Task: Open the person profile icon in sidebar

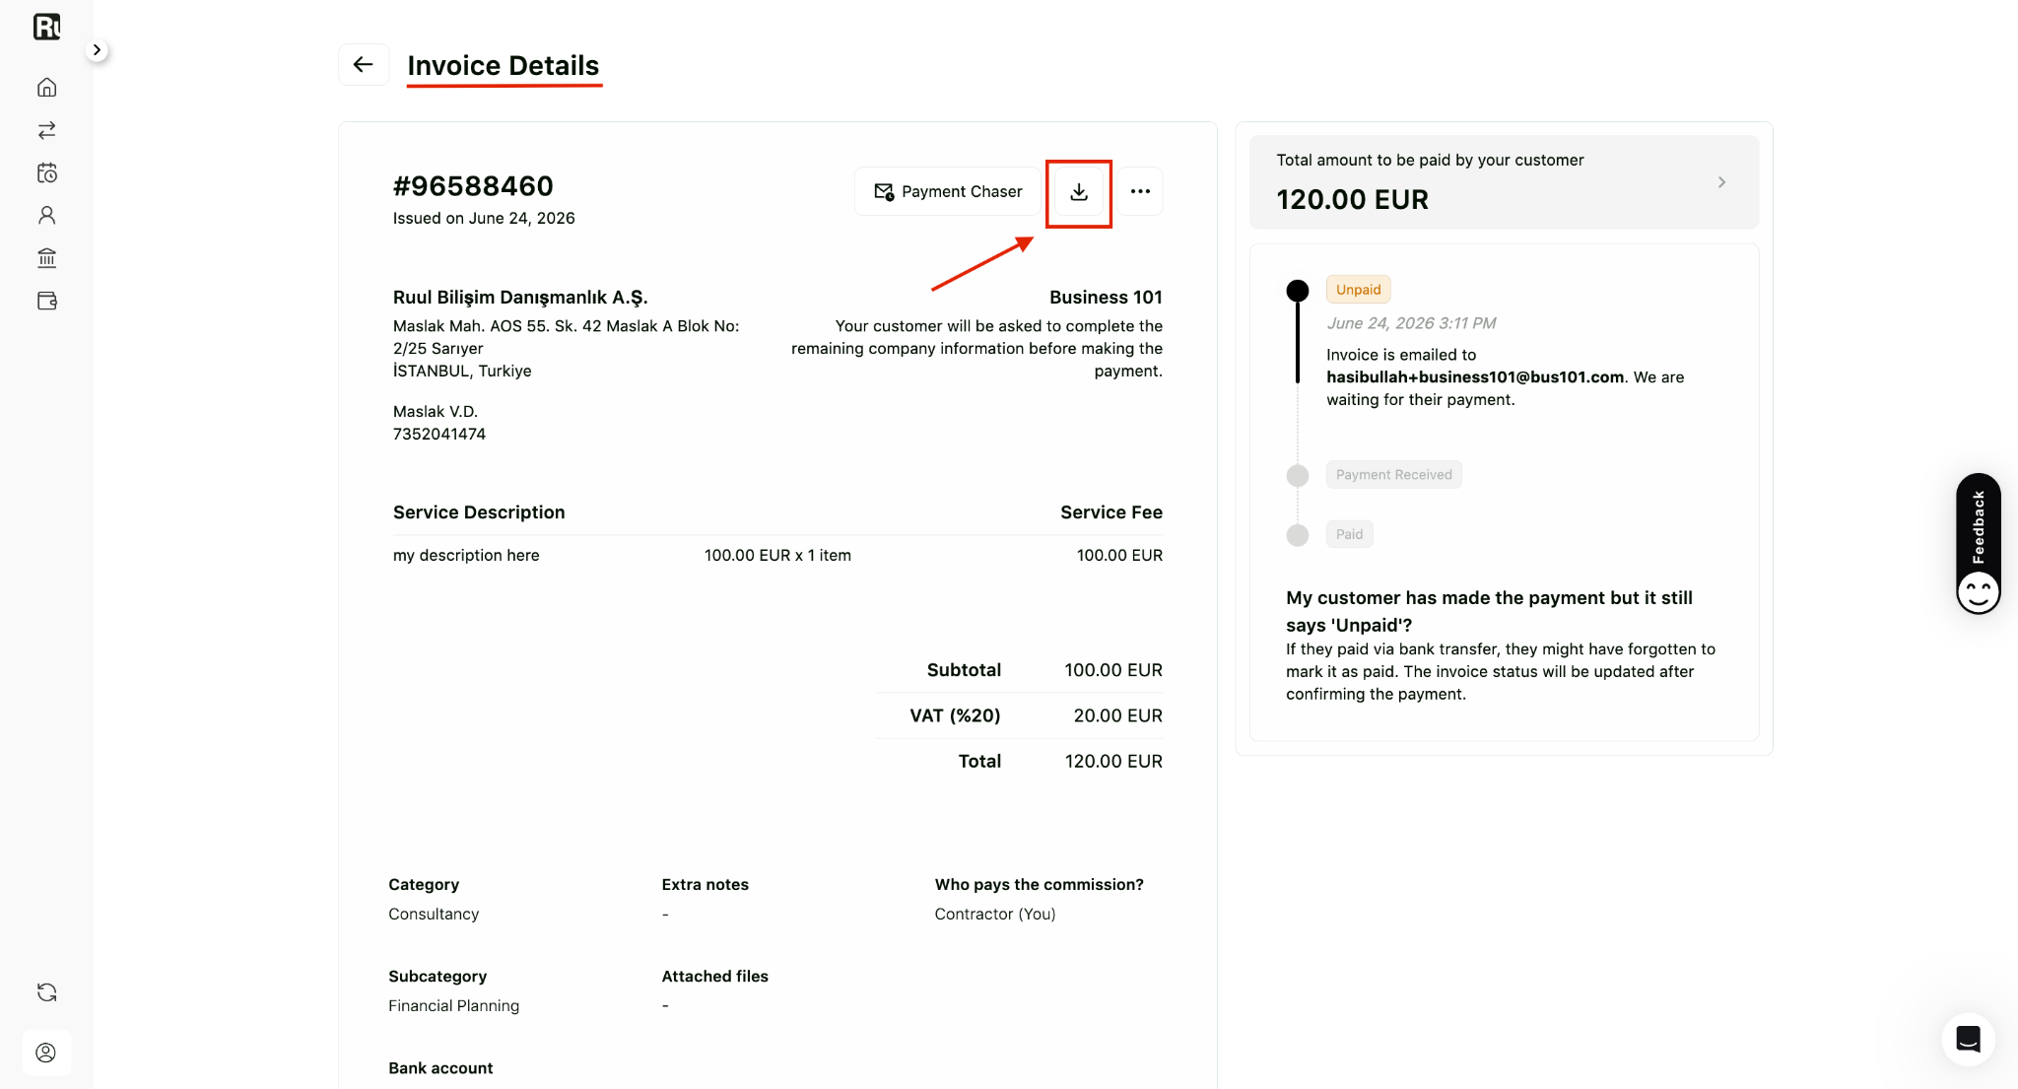Action: point(46,215)
